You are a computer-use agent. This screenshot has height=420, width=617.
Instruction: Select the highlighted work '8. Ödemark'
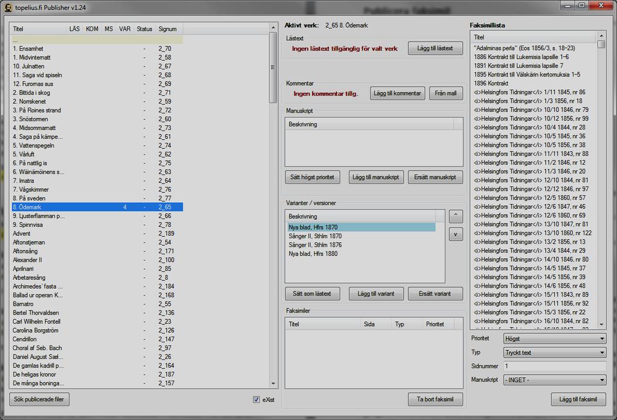pyautogui.click(x=98, y=207)
